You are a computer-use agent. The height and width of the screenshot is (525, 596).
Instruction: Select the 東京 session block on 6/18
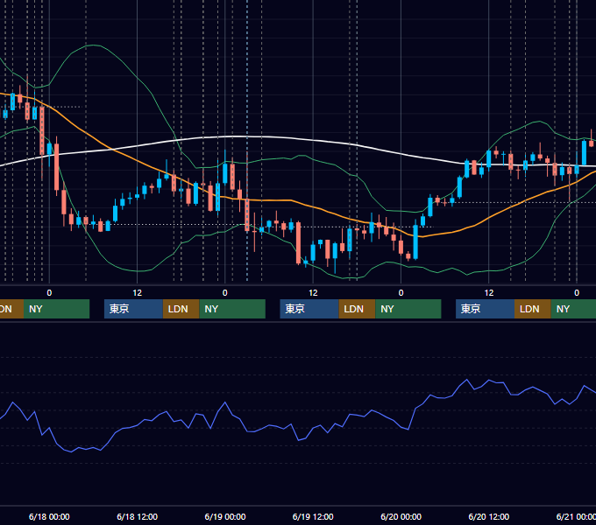134,309
